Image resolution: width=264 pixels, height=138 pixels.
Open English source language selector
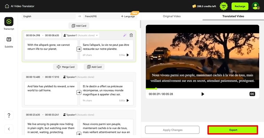click(49, 16)
